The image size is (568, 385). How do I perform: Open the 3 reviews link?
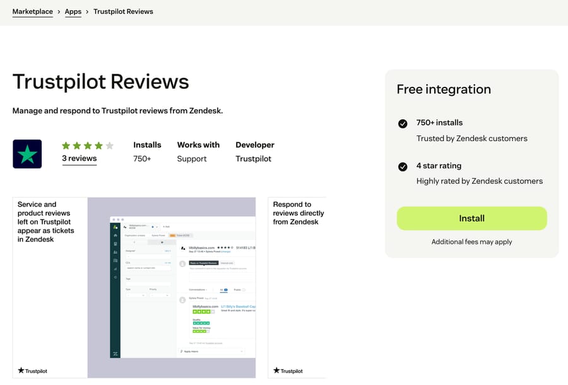pos(80,159)
